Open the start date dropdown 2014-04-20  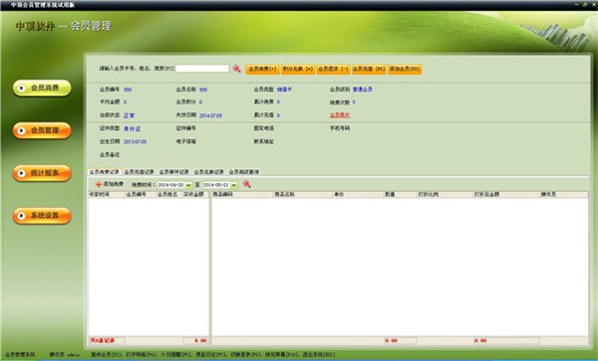[188, 185]
